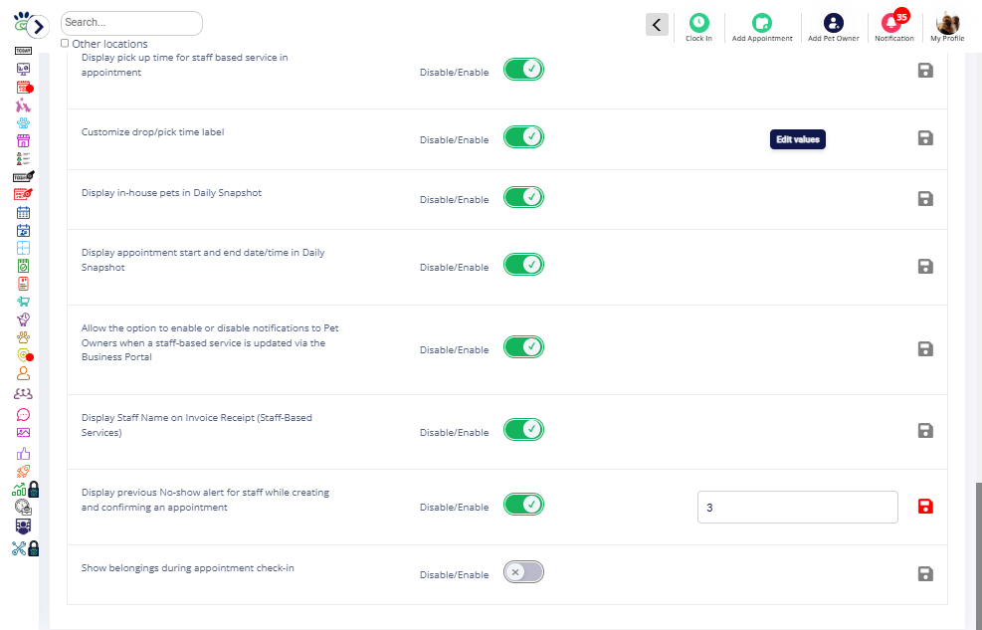The width and height of the screenshot is (982, 630).
Task: Save appointment start and end date/time row
Action: (x=925, y=266)
